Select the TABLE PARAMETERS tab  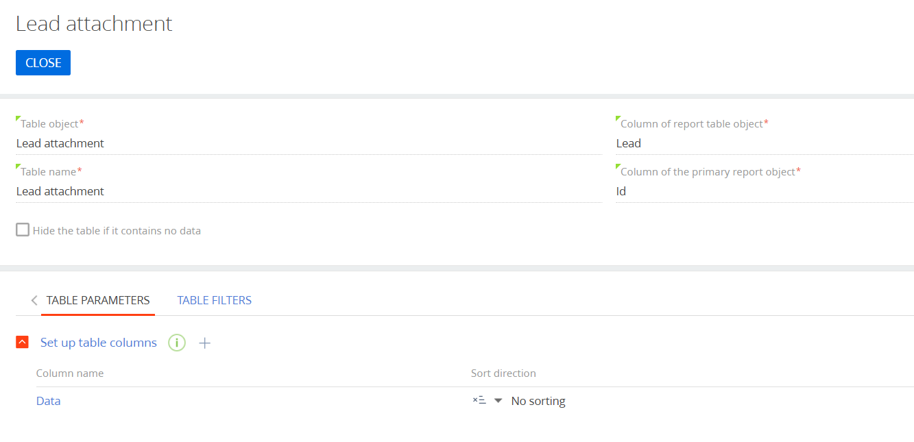point(98,300)
